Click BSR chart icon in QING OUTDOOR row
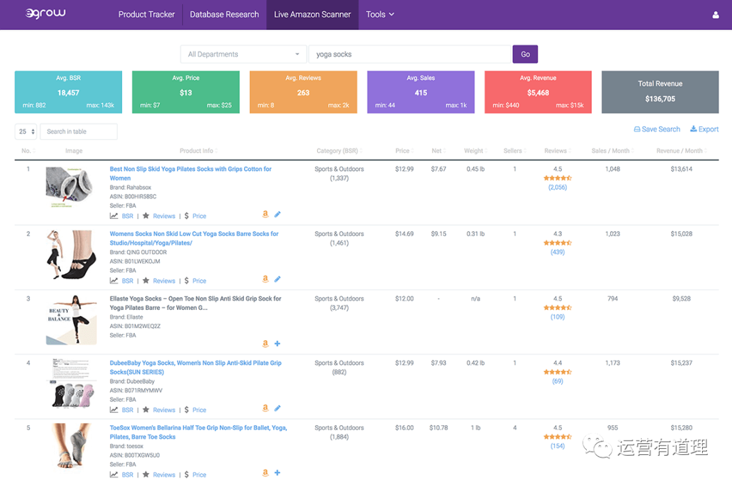The height and width of the screenshot is (480, 732). 114,281
